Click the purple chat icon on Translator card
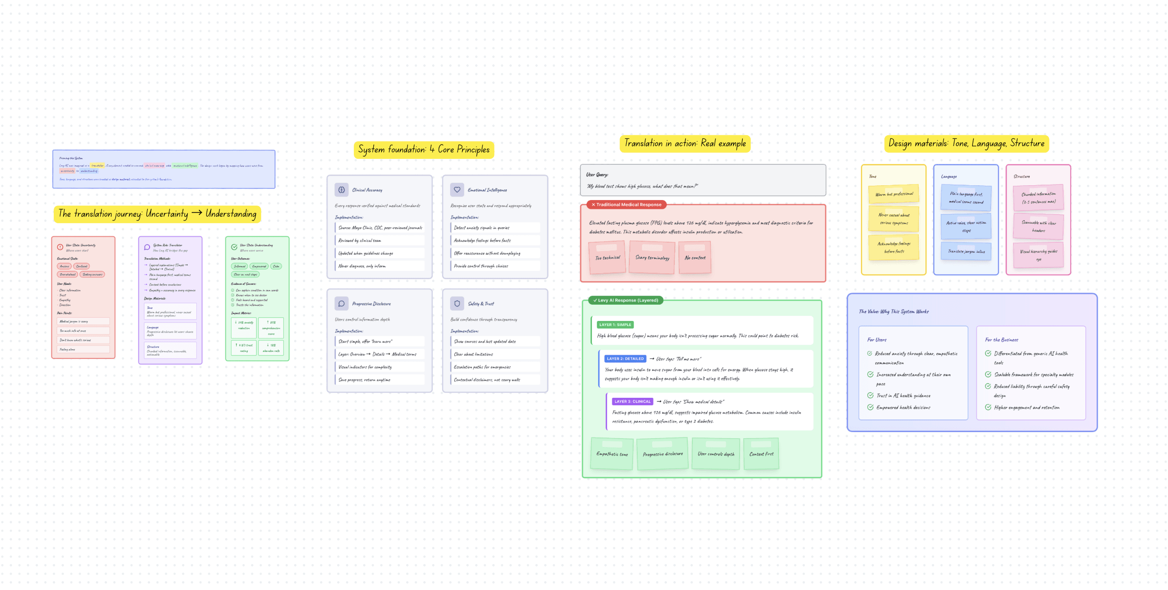This screenshot has height=590, width=1168. (x=147, y=247)
